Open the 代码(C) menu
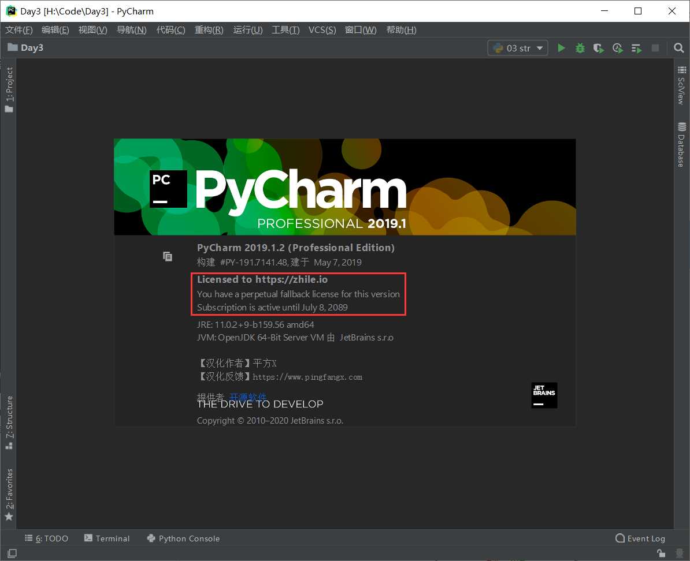 click(x=170, y=29)
